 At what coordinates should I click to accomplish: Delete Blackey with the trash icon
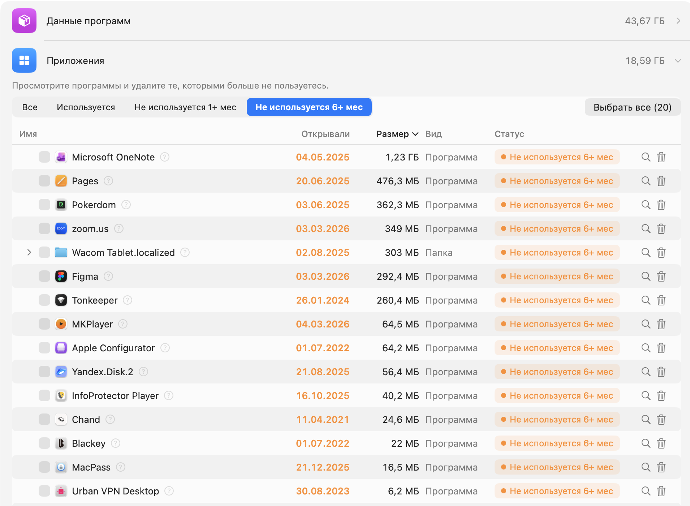click(661, 443)
